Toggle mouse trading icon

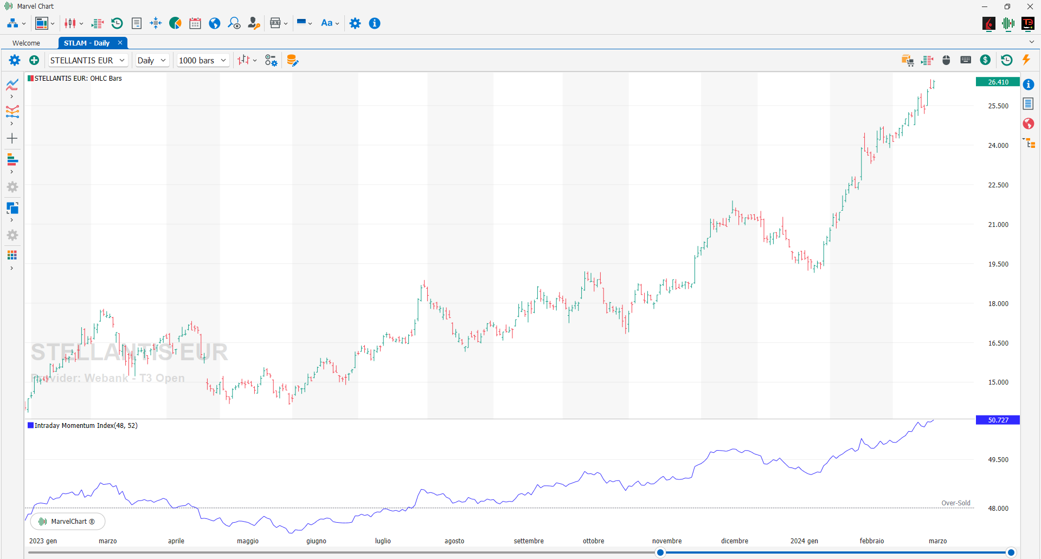(947, 60)
